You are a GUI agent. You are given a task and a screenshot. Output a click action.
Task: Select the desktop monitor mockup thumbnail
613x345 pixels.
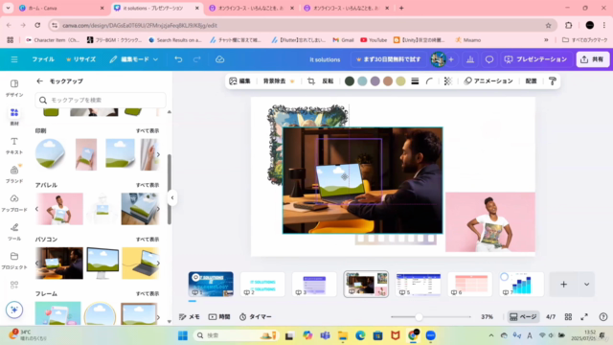pos(102,264)
